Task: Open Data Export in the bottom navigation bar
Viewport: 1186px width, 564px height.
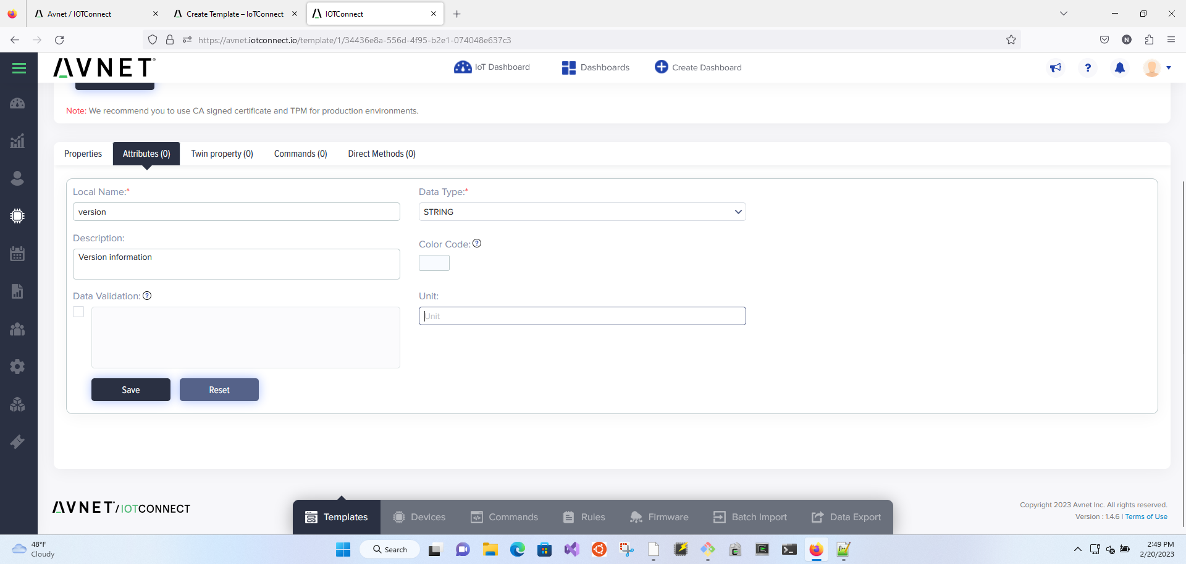Action: click(x=846, y=517)
